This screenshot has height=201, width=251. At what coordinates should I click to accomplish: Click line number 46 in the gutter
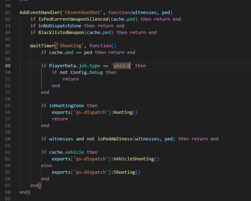(8, 46)
